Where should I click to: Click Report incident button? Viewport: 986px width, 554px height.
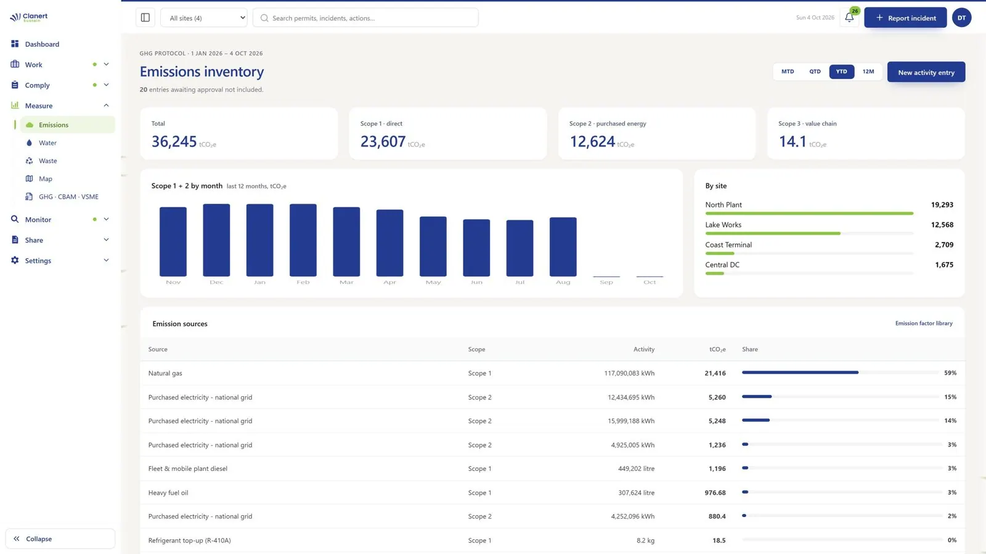point(905,18)
